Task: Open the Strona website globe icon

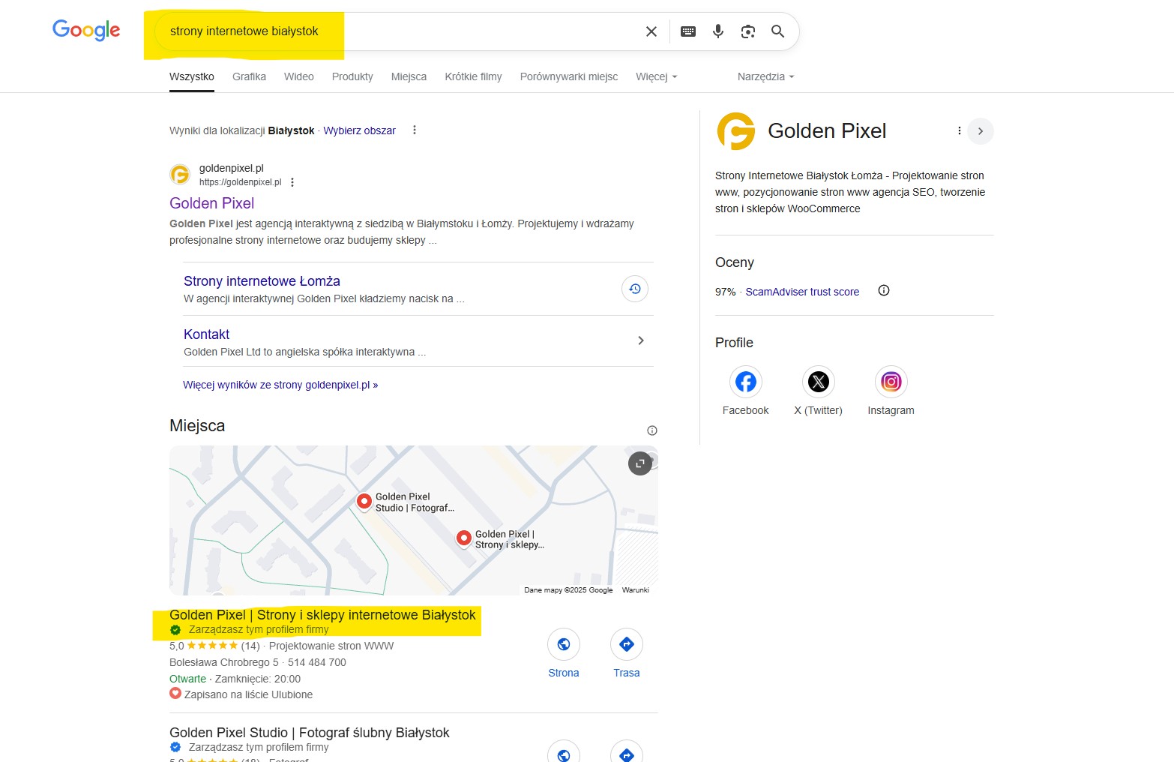Action: coord(564,644)
